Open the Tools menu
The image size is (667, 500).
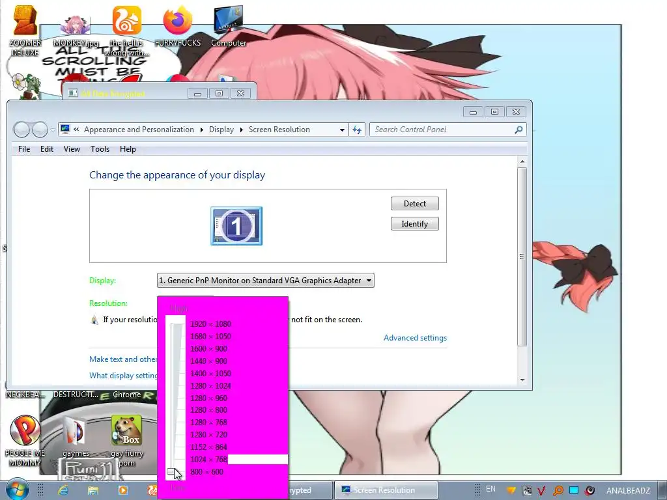tap(100, 149)
